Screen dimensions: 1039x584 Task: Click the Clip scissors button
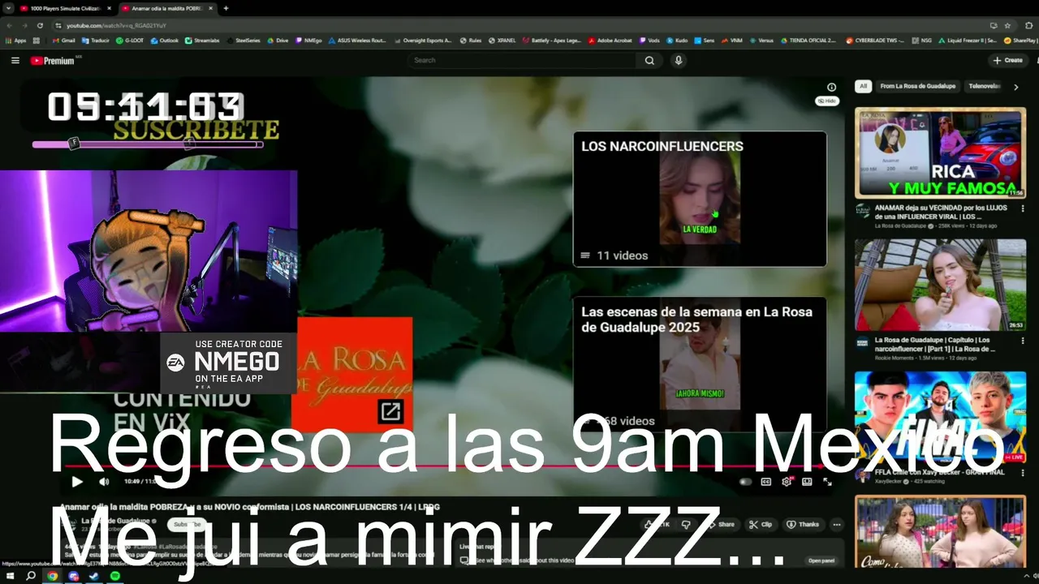[x=761, y=525]
